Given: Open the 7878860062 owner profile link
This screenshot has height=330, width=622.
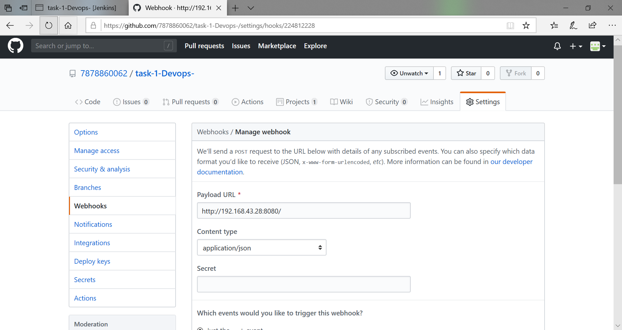Looking at the screenshot, I should (x=104, y=73).
